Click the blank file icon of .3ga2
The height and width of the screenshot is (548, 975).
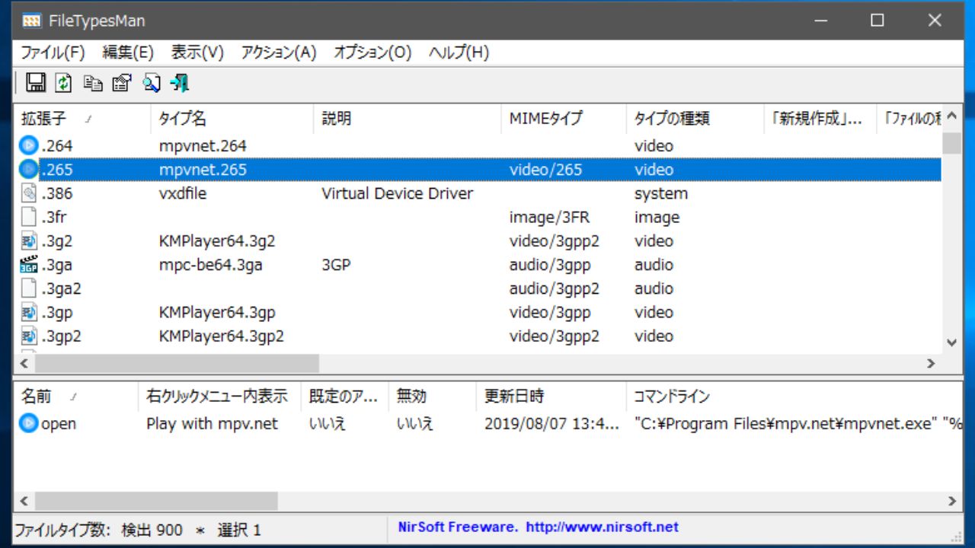(29, 288)
